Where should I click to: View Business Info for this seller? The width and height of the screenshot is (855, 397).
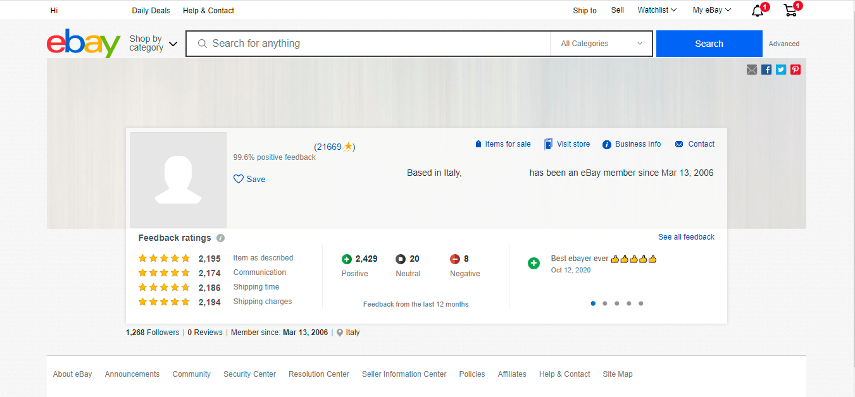607,144
